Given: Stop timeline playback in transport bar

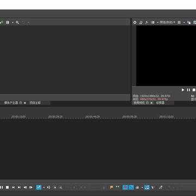Looking at the screenshot, I should (7, 187).
